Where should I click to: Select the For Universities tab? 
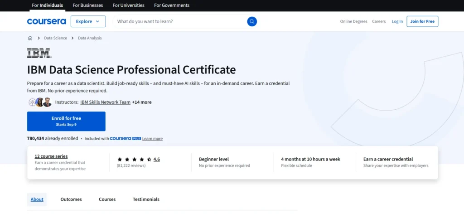[x=128, y=5]
